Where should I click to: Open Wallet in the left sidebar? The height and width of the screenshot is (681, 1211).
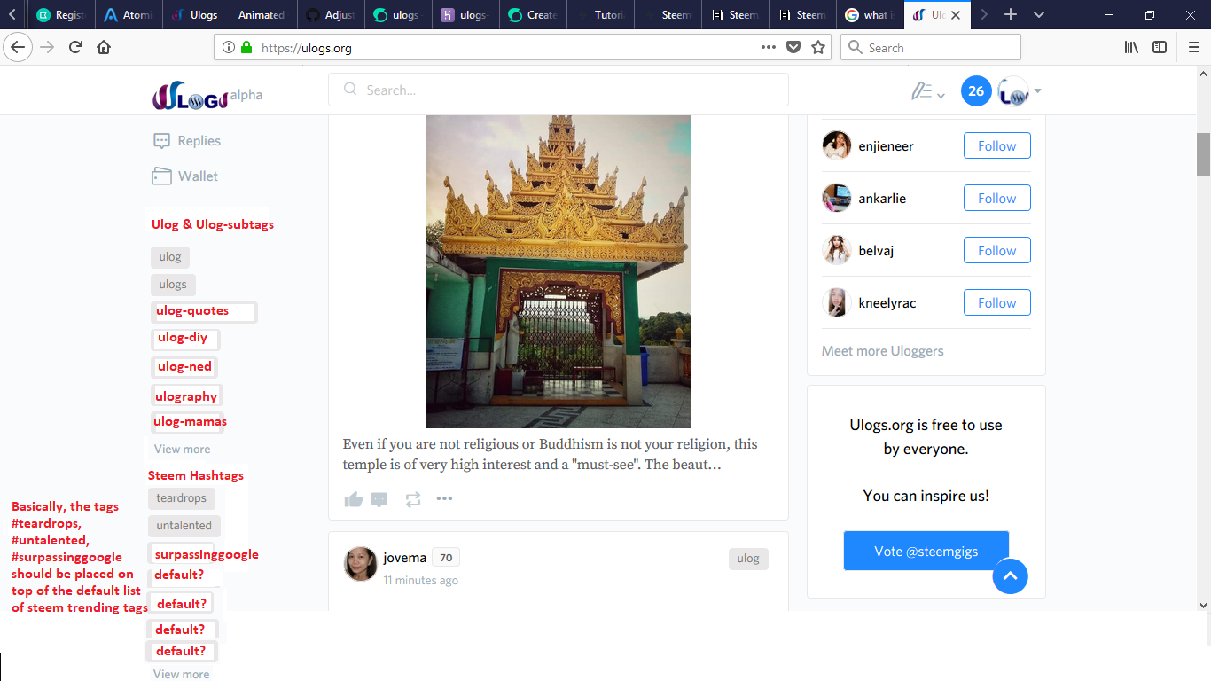(x=184, y=176)
